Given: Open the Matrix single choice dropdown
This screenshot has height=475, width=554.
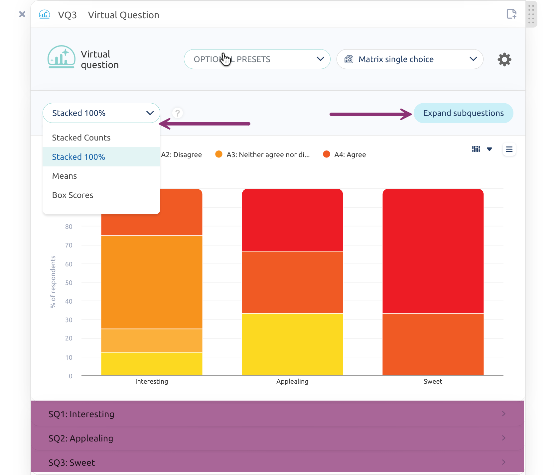Looking at the screenshot, I should [410, 59].
